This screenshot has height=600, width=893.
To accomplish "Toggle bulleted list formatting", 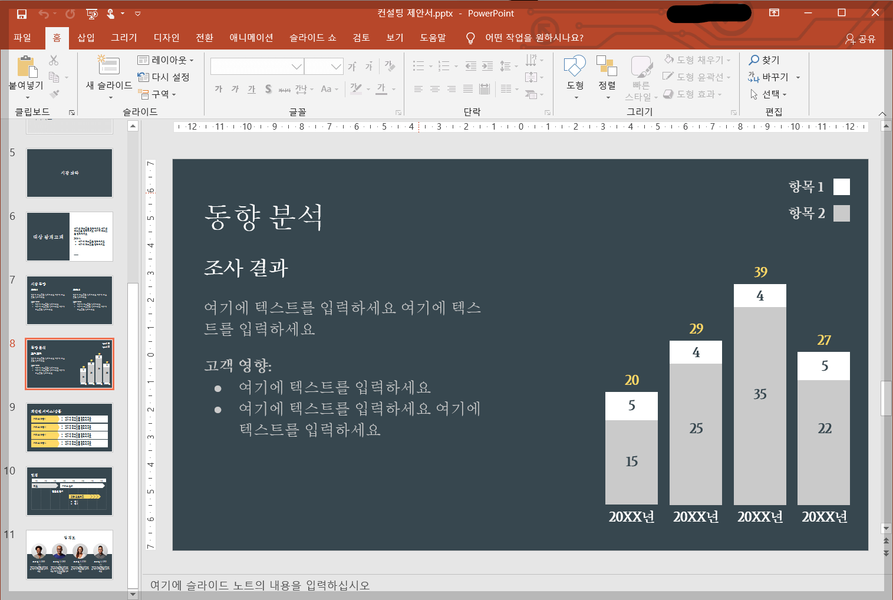I will pos(418,65).
